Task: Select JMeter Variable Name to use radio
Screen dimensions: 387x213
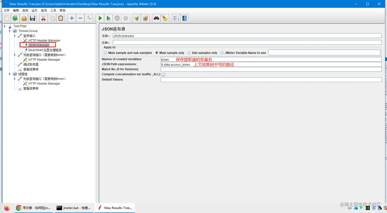Action: [222, 53]
